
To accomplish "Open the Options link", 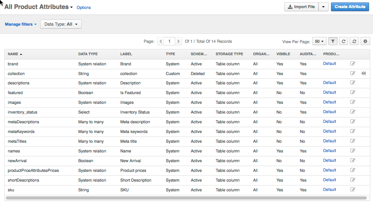I will click(x=83, y=8).
